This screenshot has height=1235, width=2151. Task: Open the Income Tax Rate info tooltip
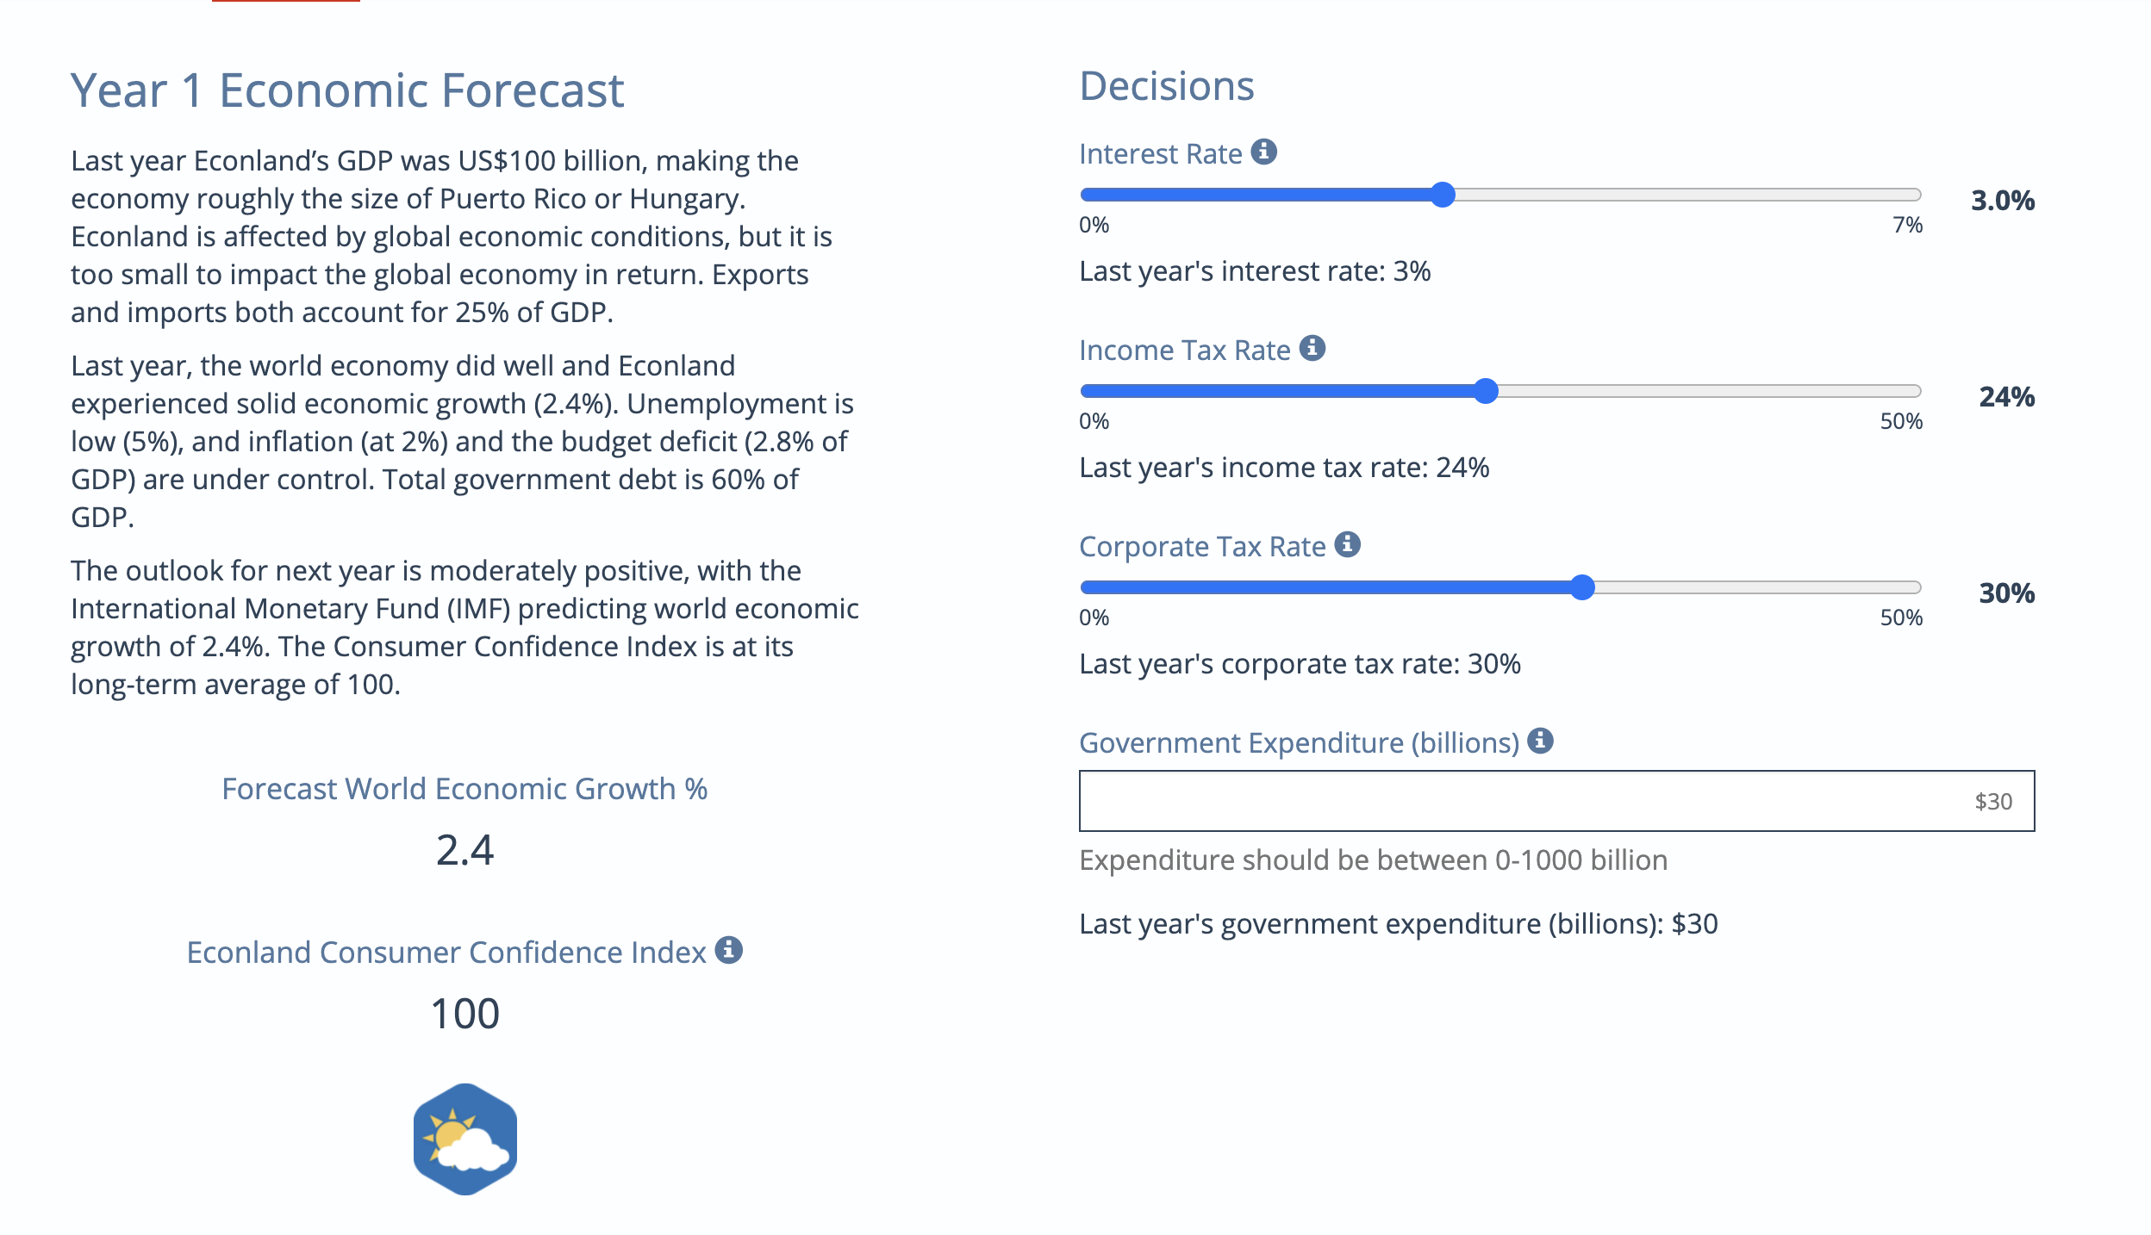click(1313, 349)
